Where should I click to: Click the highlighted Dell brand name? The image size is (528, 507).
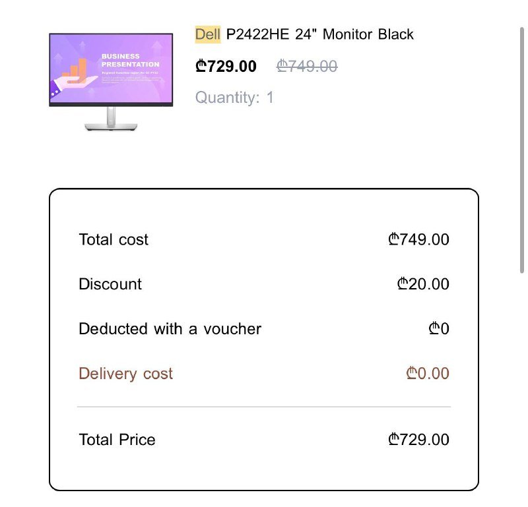[x=207, y=34]
